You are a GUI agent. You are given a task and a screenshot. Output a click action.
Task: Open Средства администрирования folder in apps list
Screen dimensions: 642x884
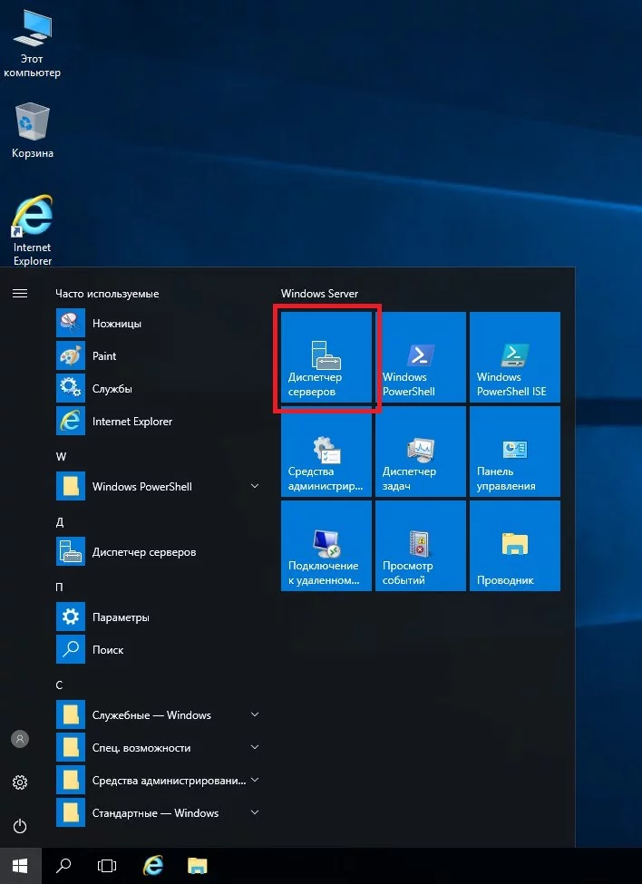(158, 781)
